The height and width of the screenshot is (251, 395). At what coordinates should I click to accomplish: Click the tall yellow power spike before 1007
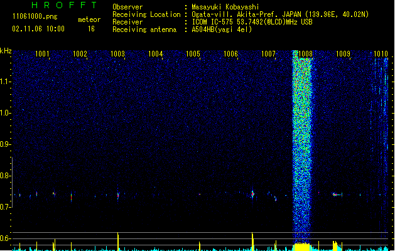[252, 241]
